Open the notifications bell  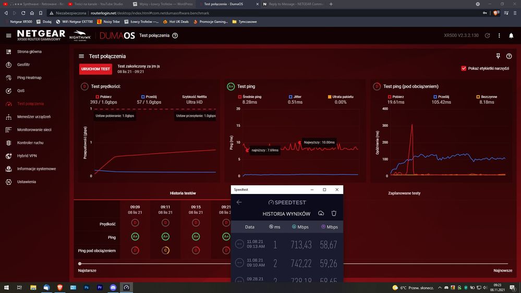(x=511, y=35)
